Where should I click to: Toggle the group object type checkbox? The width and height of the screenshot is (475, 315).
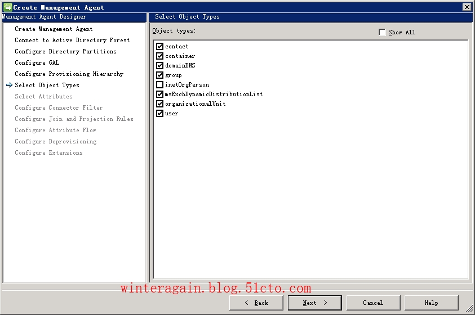pos(159,75)
